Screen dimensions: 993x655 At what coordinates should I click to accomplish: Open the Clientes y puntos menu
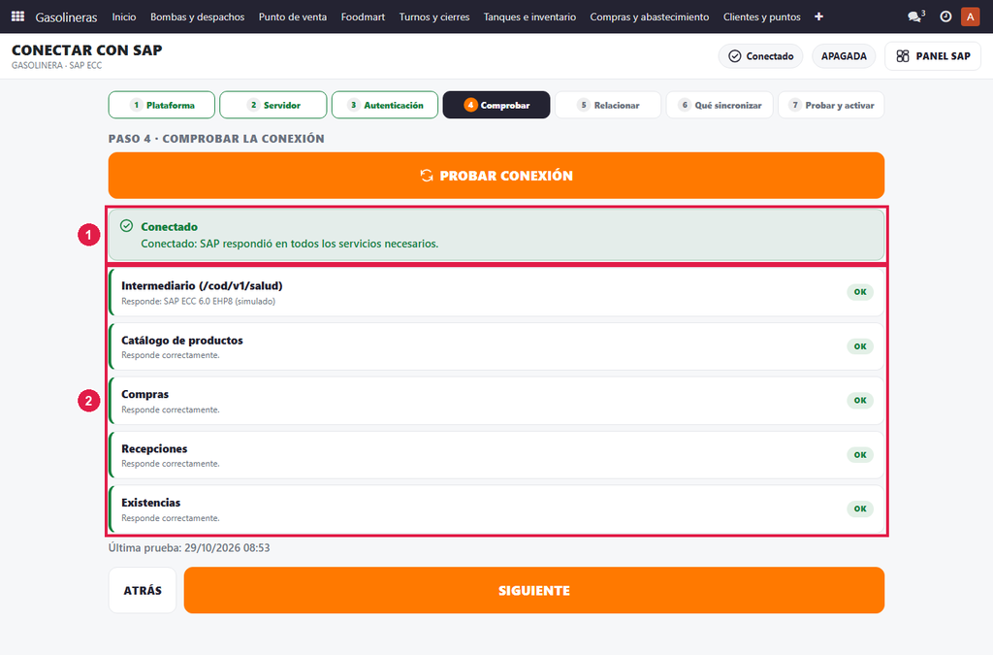(762, 16)
